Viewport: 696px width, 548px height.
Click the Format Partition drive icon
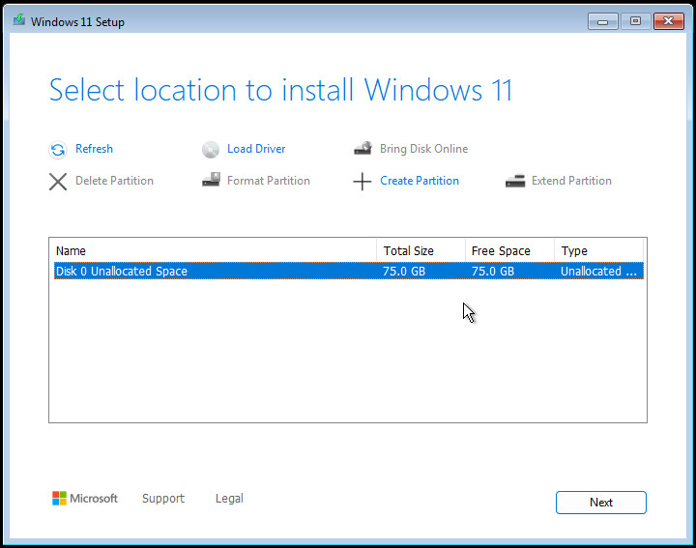tap(212, 180)
